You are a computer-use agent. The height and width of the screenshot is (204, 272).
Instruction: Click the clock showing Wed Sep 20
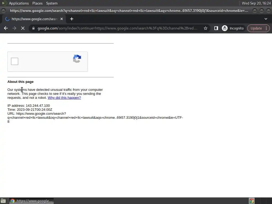coord(256,3)
